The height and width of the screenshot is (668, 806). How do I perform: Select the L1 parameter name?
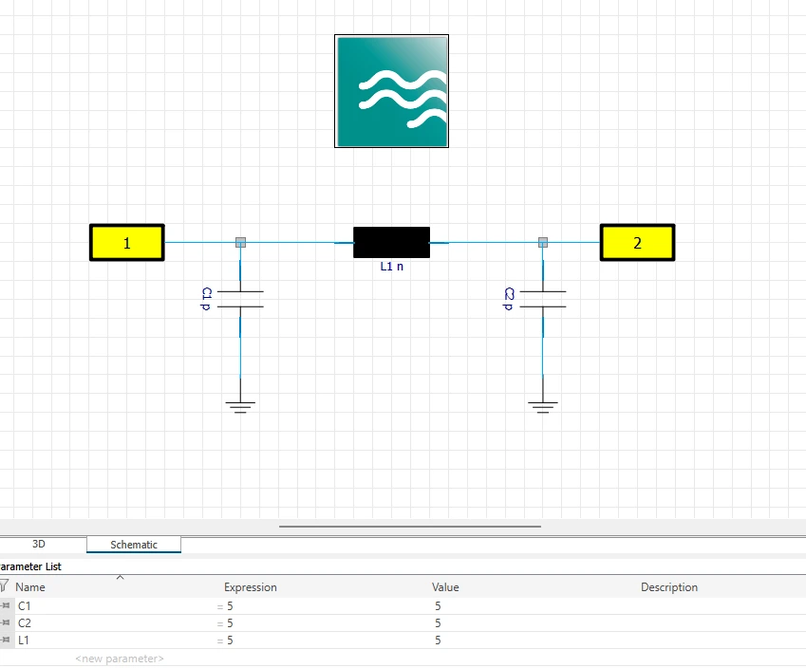point(24,640)
